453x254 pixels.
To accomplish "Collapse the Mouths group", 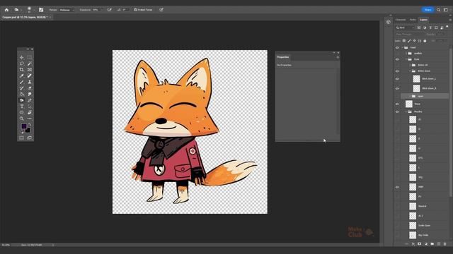I will (x=406, y=111).
